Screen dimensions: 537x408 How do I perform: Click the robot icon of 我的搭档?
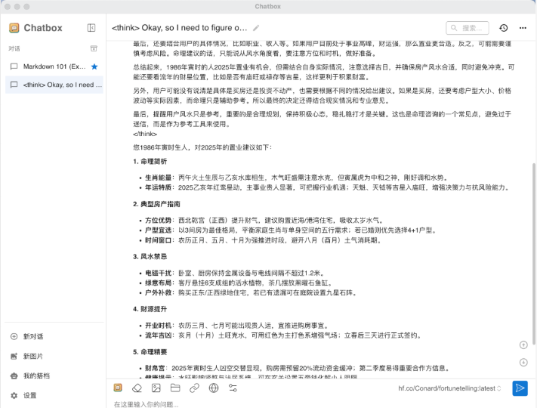click(x=14, y=376)
